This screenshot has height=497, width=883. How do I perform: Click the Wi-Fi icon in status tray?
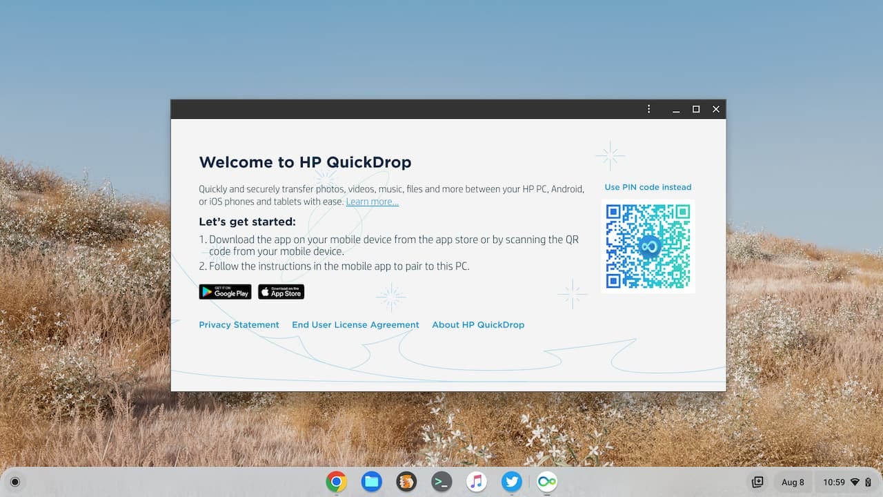coord(855,482)
